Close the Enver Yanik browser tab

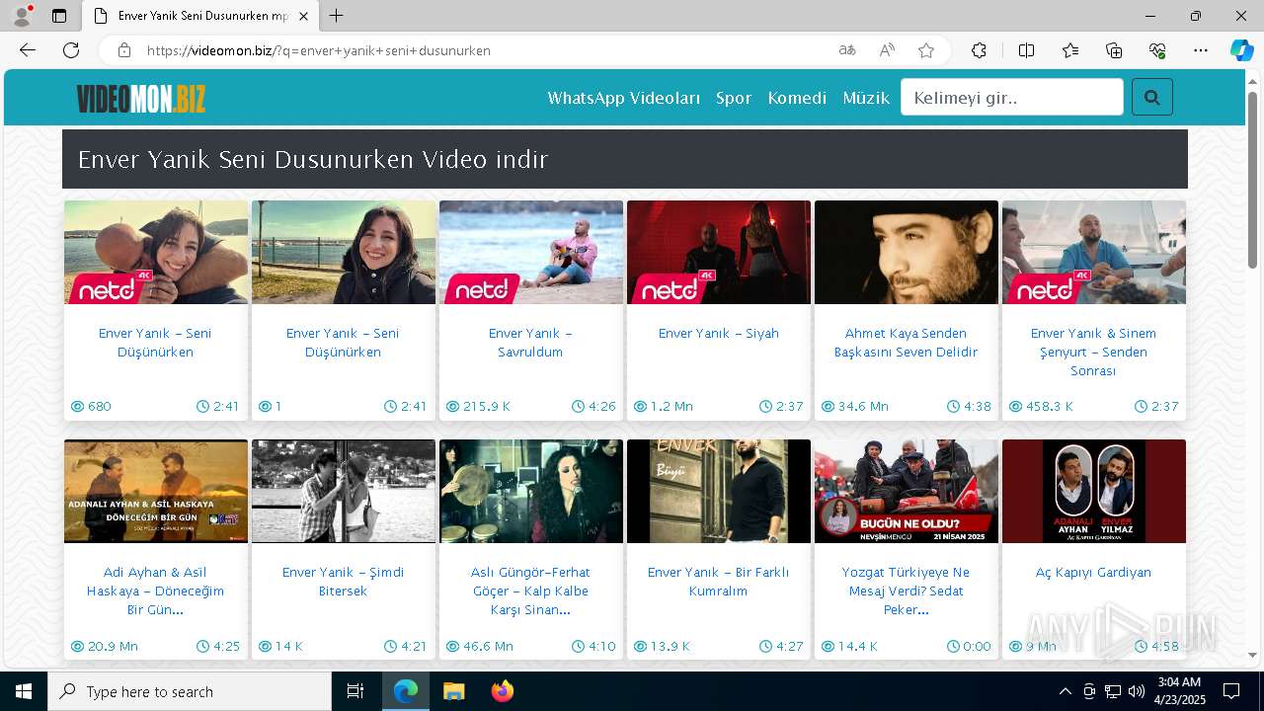(x=303, y=16)
